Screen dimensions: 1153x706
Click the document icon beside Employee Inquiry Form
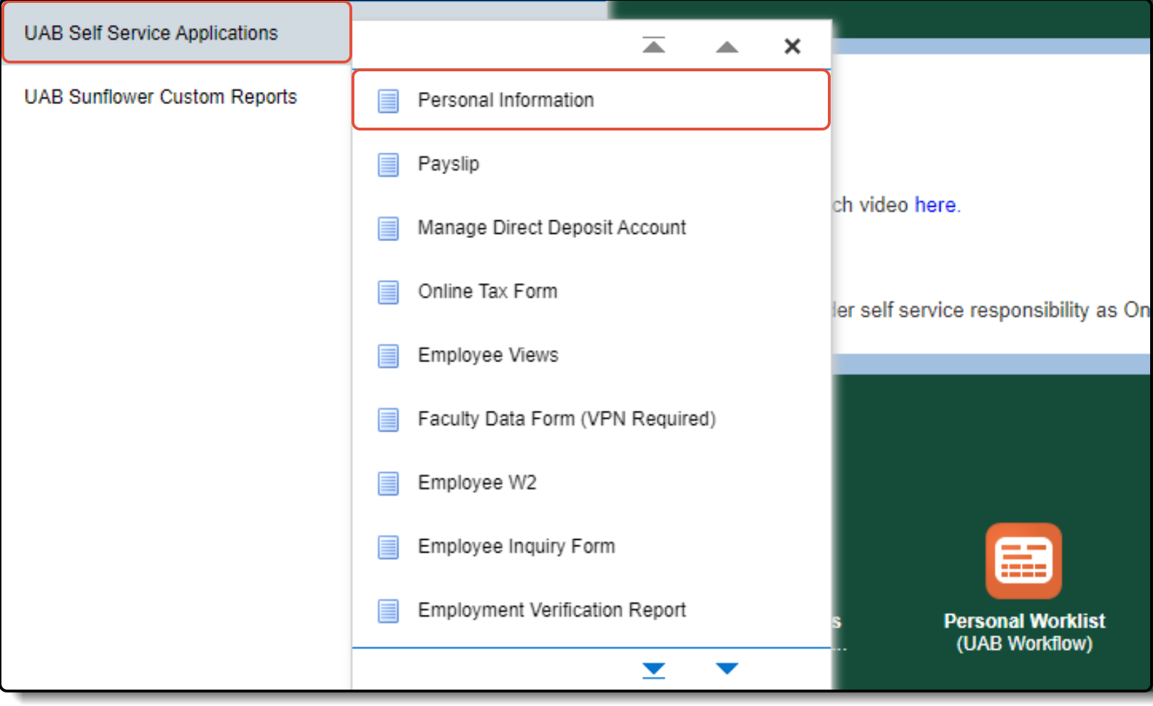point(388,547)
